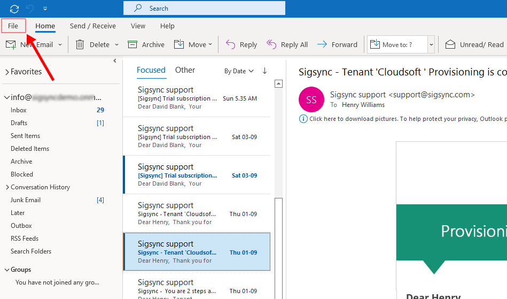The height and width of the screenshot is (299, 507).
Task: Open the Junk Email folder
Action: tap(26, 200)
